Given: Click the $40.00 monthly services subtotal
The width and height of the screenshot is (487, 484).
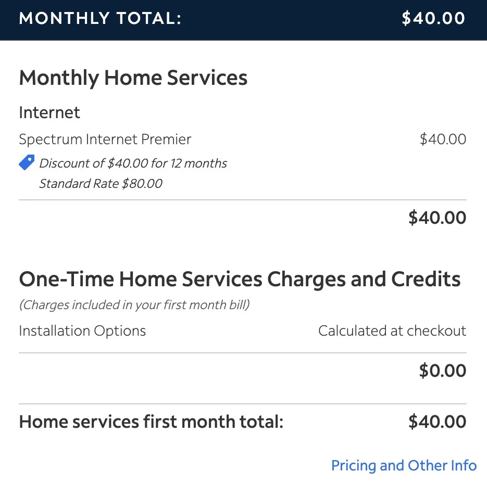Looking at the screenshot, I should click(437, 218).
